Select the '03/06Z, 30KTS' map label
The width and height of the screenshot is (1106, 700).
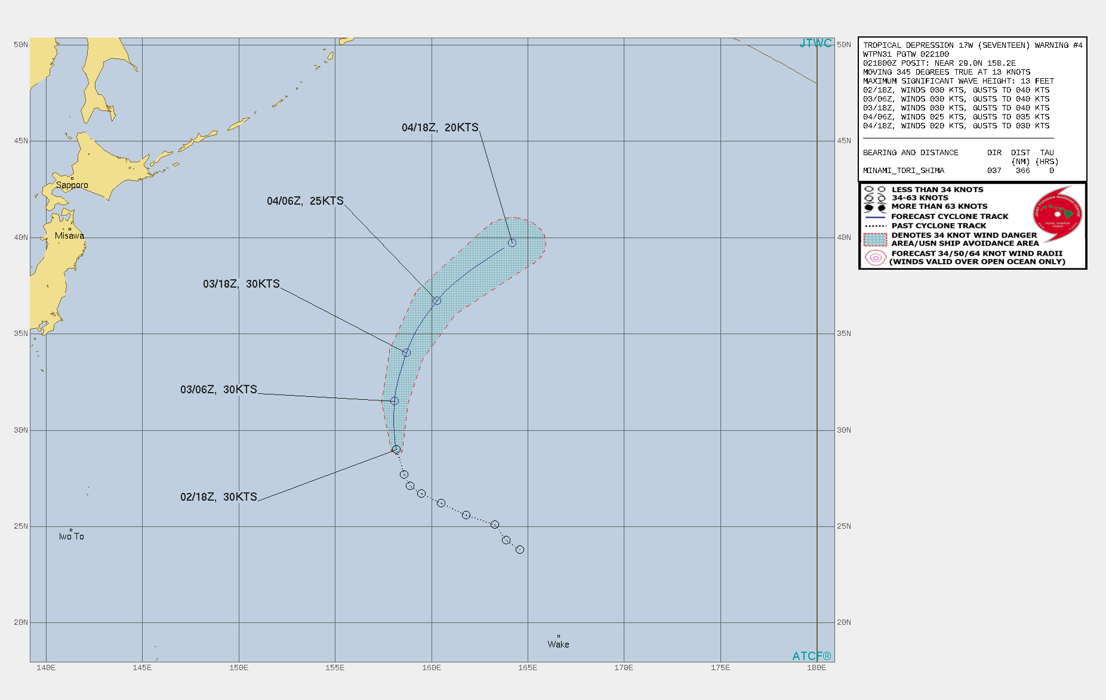coord(218,390)
